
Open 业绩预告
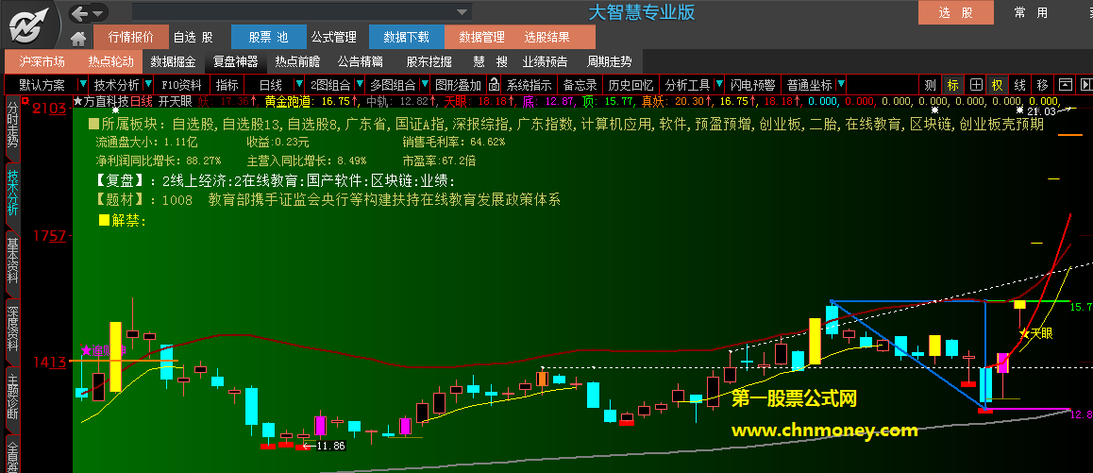(546, 61)
